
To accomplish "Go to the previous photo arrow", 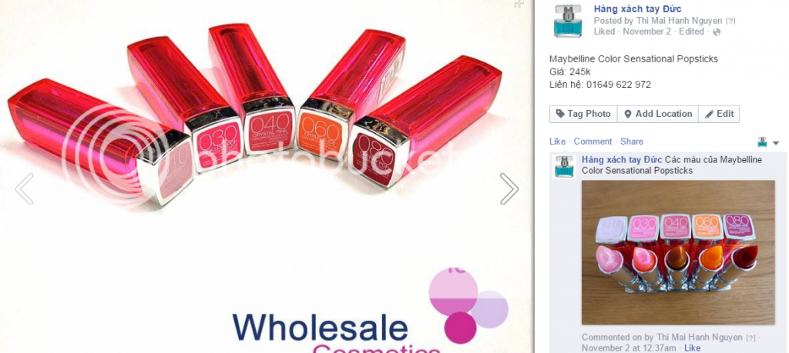I will pos(24,188).
